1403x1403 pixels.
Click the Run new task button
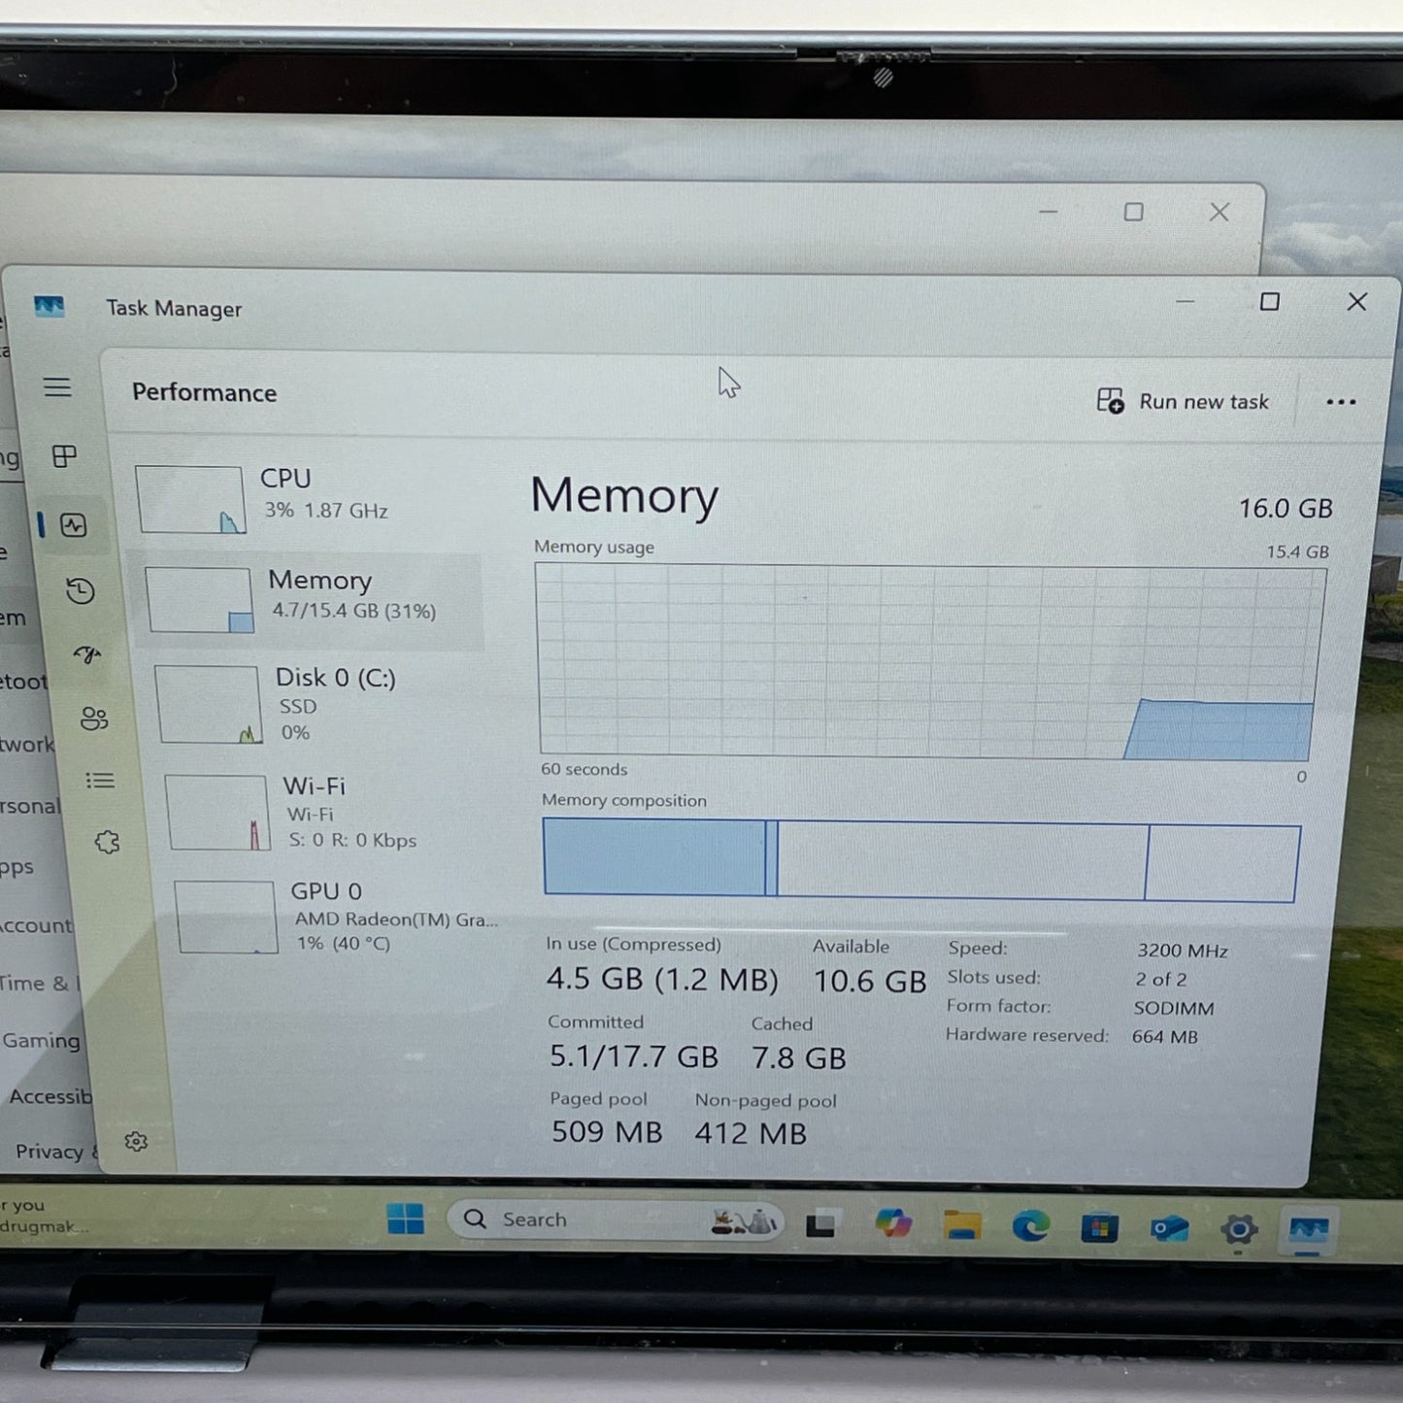tap(1183, 401)
